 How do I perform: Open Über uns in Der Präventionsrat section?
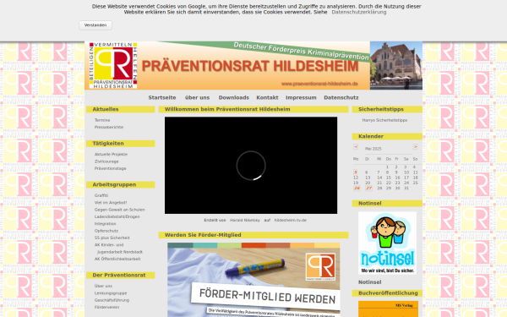pos(103,286)
